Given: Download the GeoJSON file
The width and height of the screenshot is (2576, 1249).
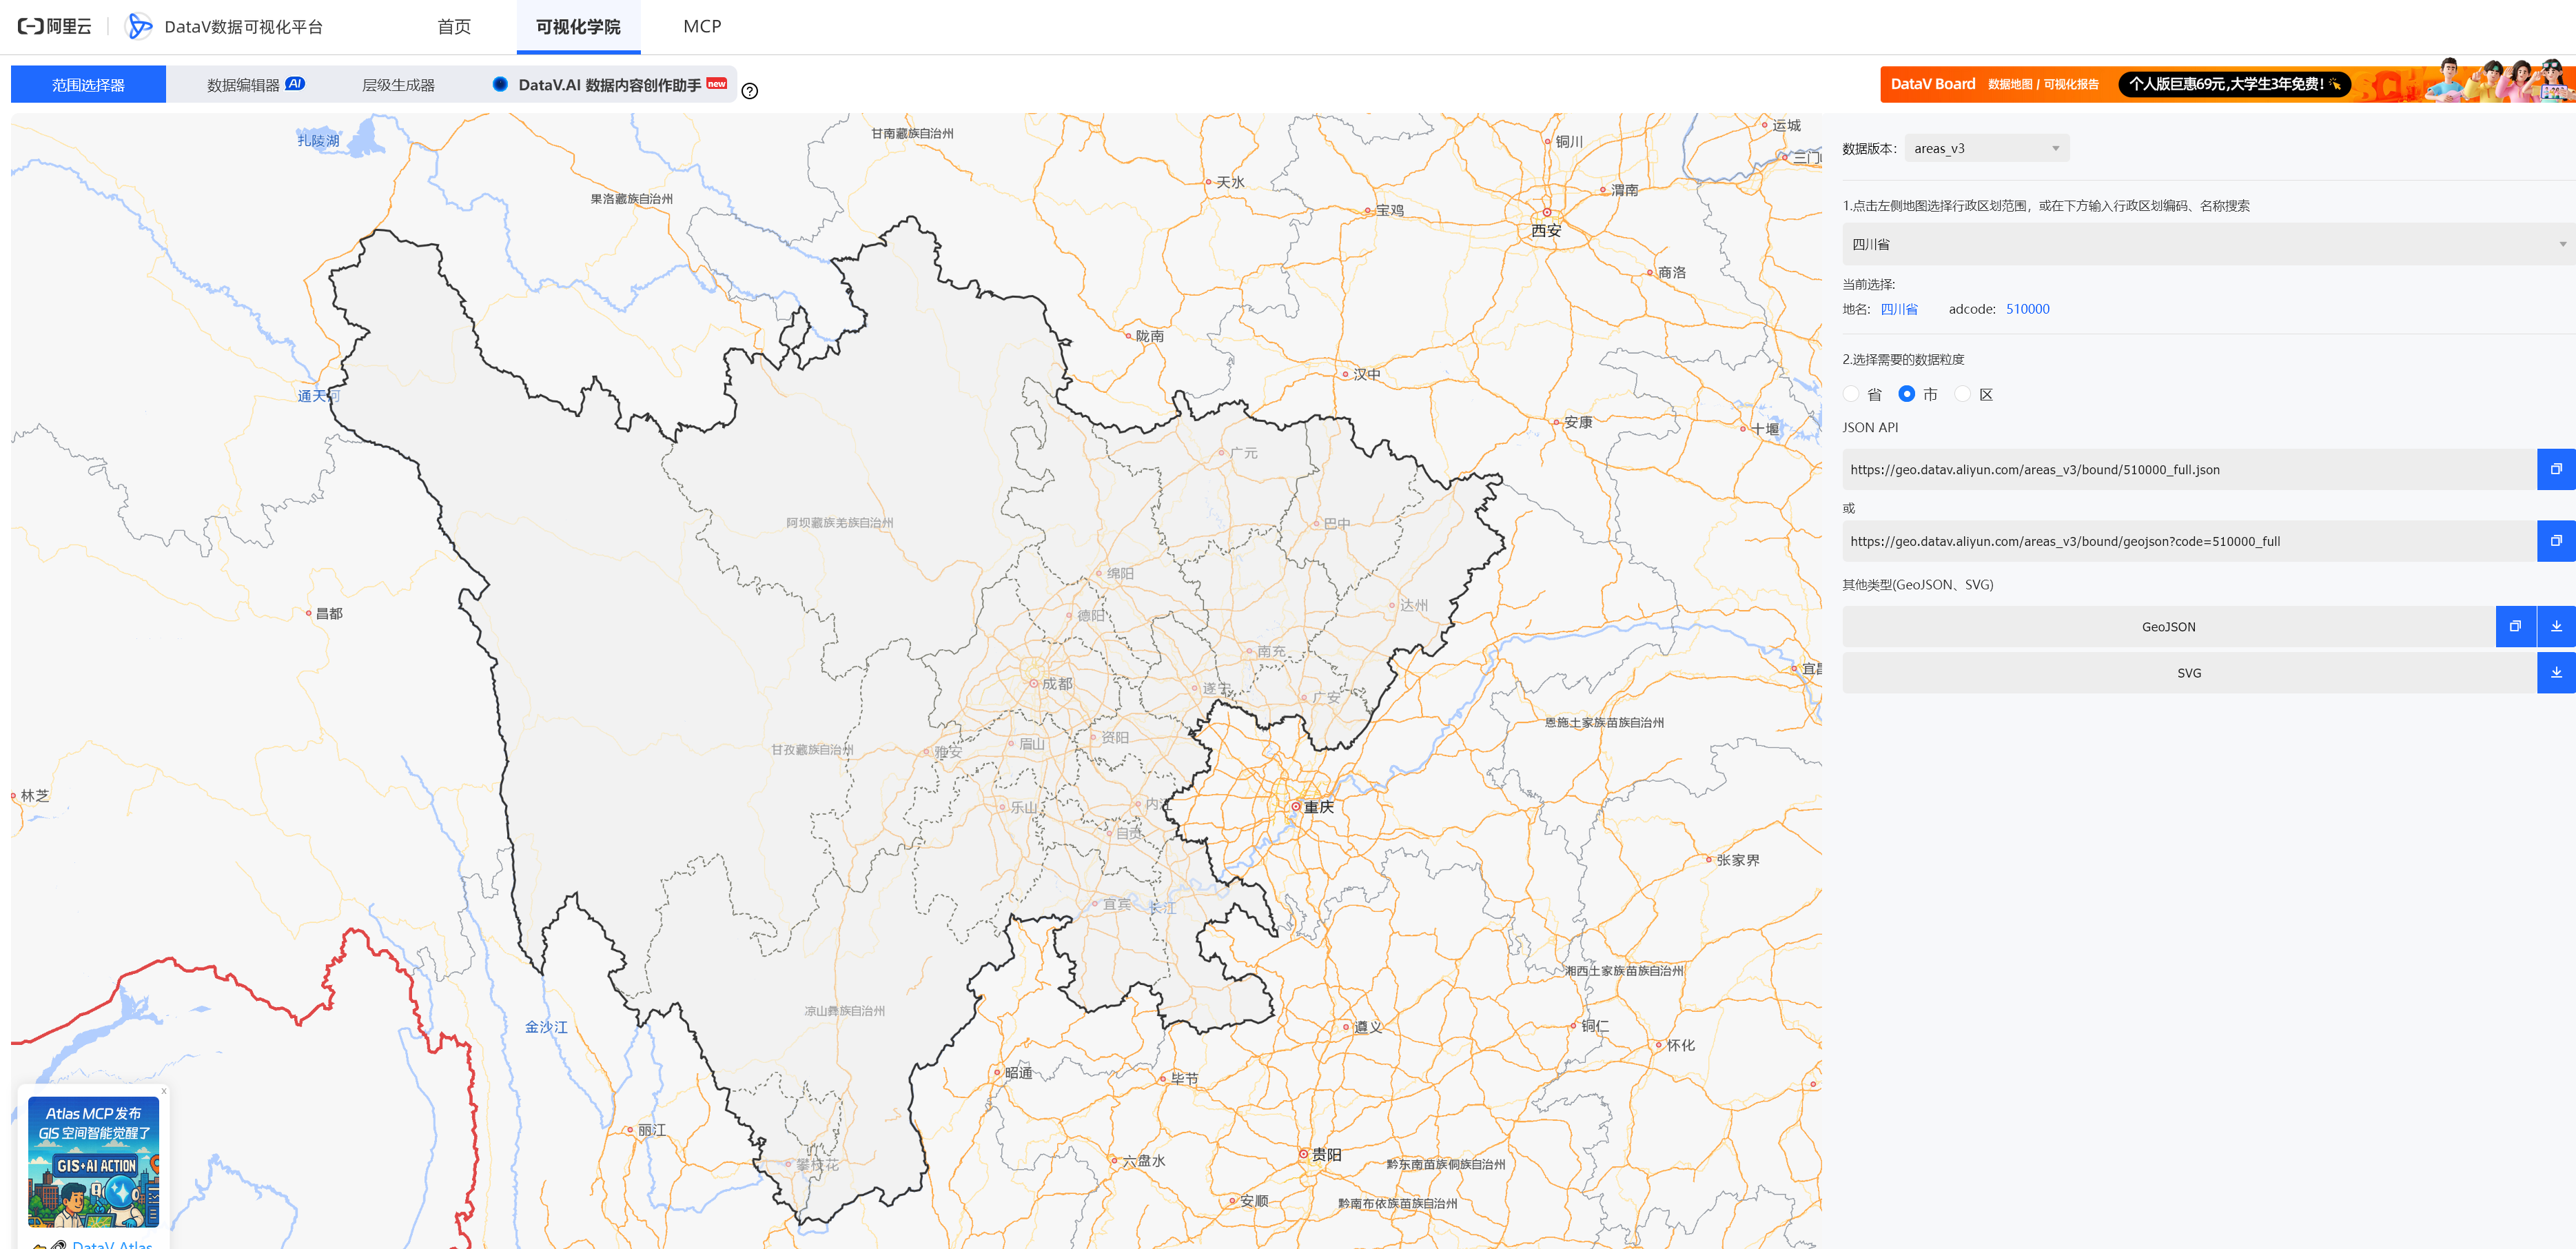Looking at the screenshot, I should [2555, 627].
